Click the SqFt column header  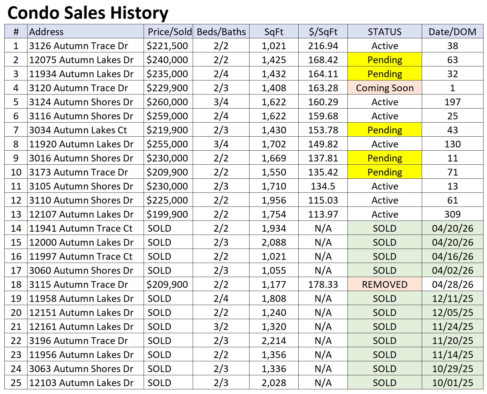click(274, 32)
